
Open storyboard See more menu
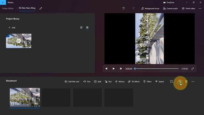pyautogui.click(x=193, y=81)
